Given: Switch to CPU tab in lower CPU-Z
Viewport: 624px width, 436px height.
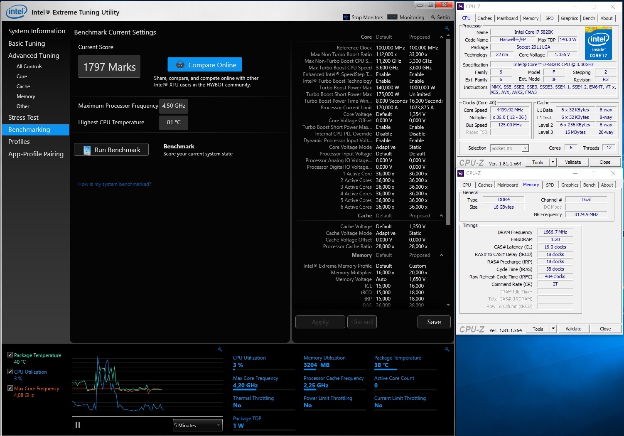Looking at the screenshot, I should tap(467, 185).
